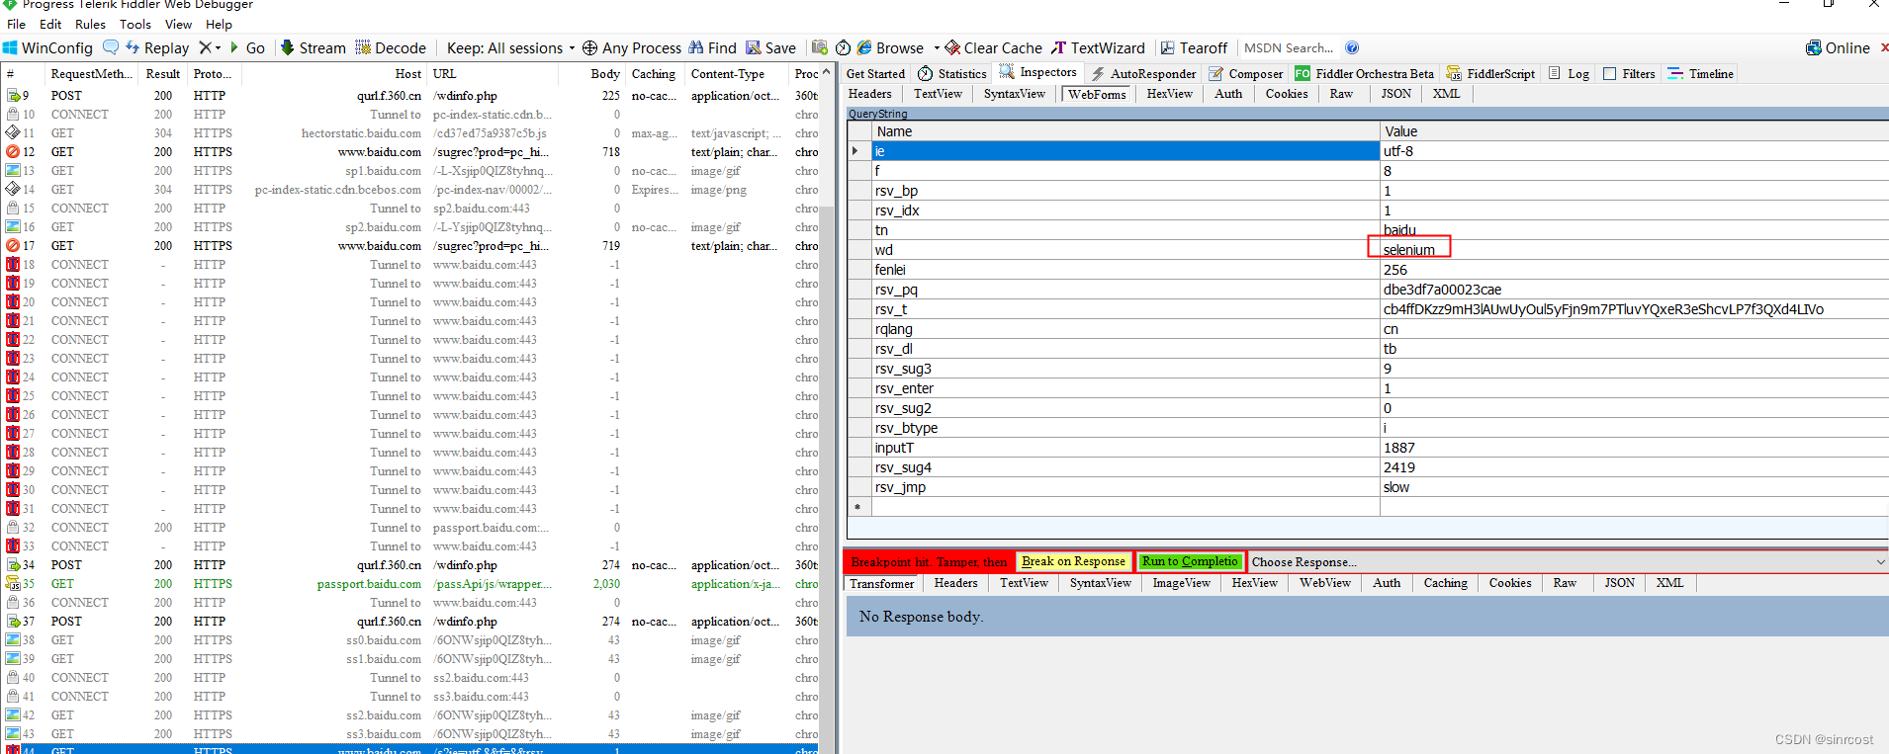1889x754 pixels.
Task: Collapse session list column scroll-up arrow
Action: coord(826,72)
